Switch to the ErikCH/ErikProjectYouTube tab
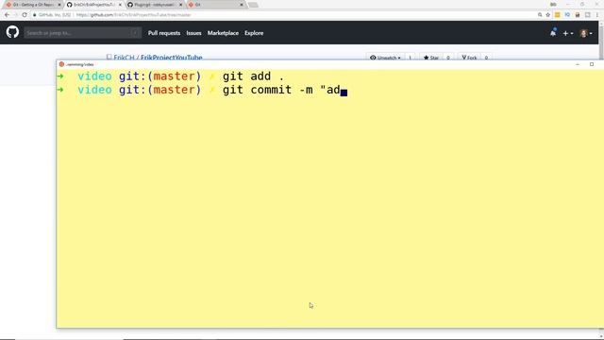Screen dimensions: 604x340 pos(94,5)
